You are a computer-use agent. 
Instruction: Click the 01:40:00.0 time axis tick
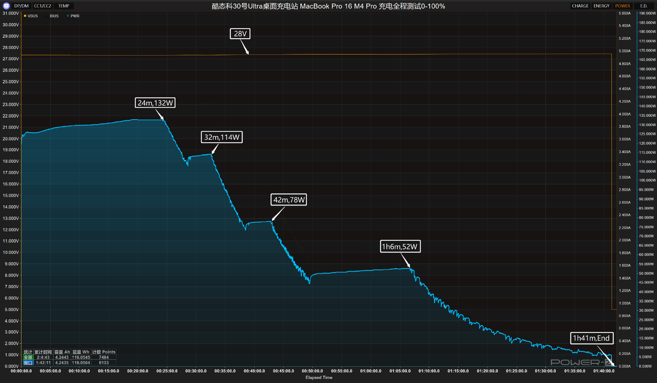pos(604,371)
